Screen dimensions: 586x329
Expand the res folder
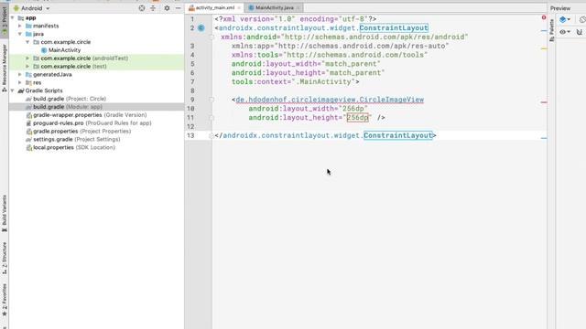point(20,82)
